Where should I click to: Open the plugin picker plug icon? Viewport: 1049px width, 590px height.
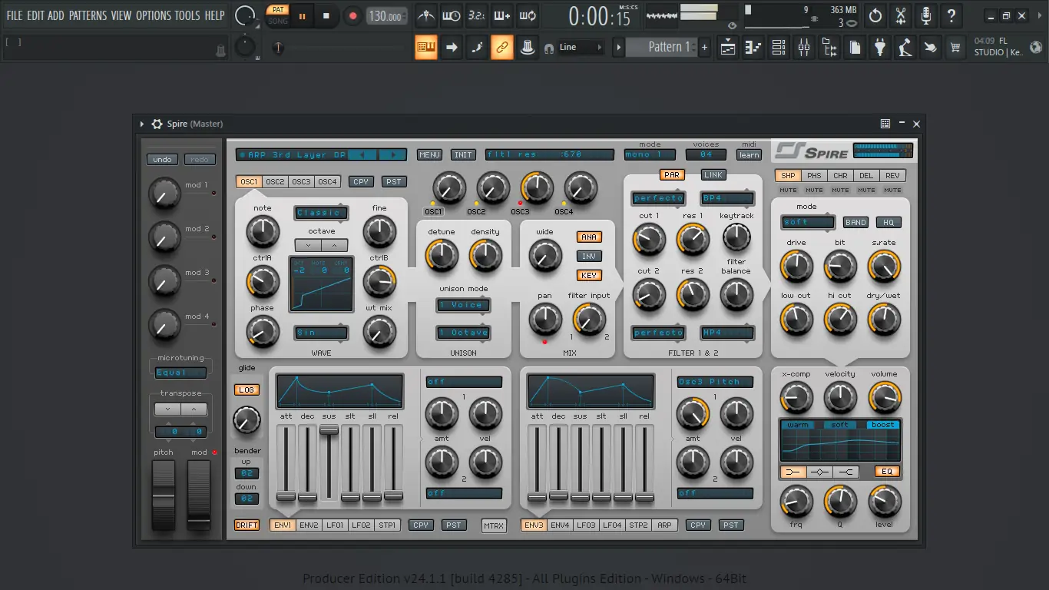pyautogui.click(x=880, y=47)
